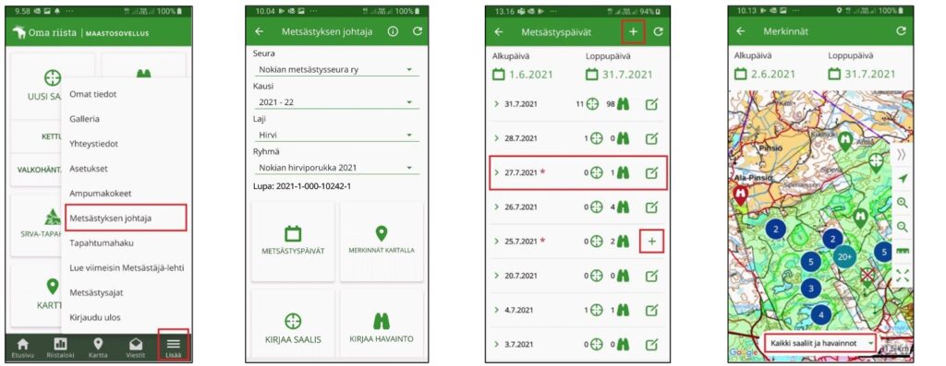Open Metsästysajat menu entry
946x366 pixels.
tap(96, 292)
